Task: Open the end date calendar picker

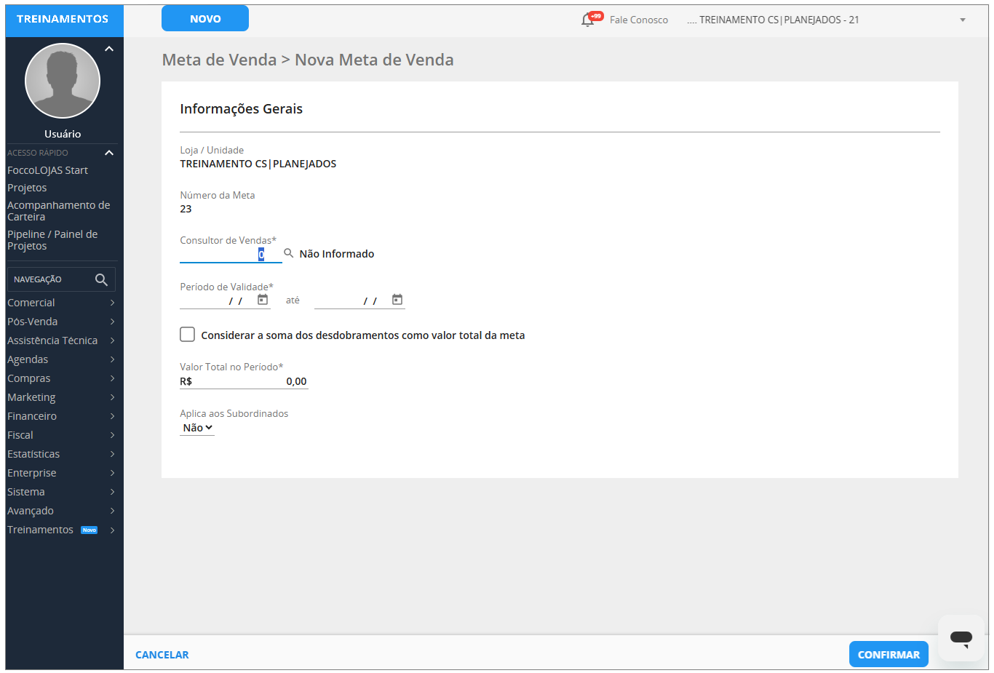Action: pyautogui.click(x=397, y=300)
